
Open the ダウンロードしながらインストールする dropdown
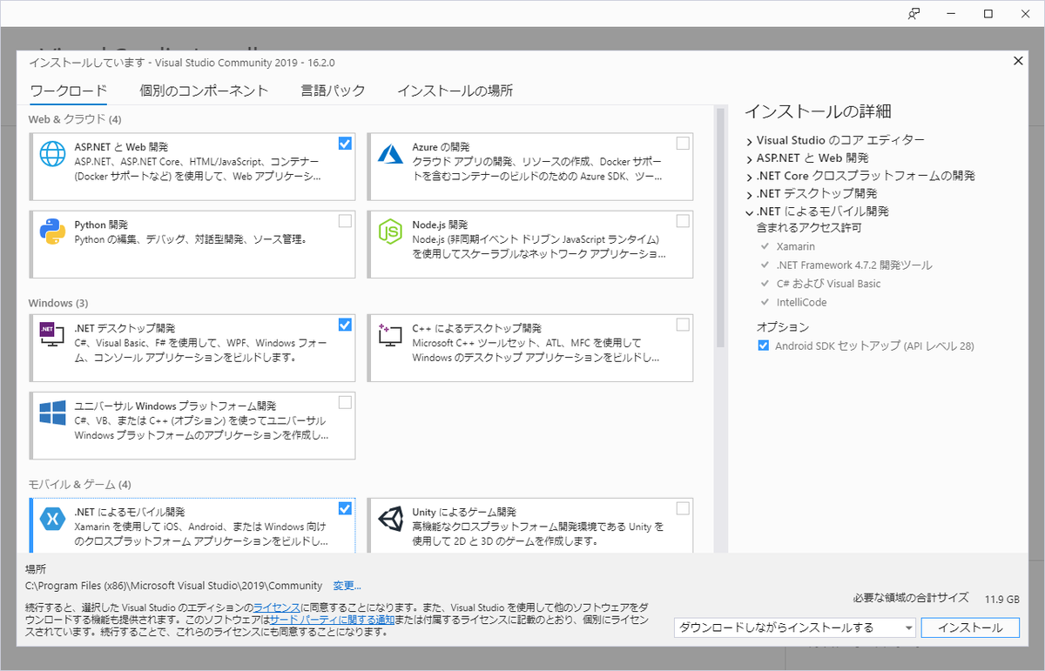(908, 627)
